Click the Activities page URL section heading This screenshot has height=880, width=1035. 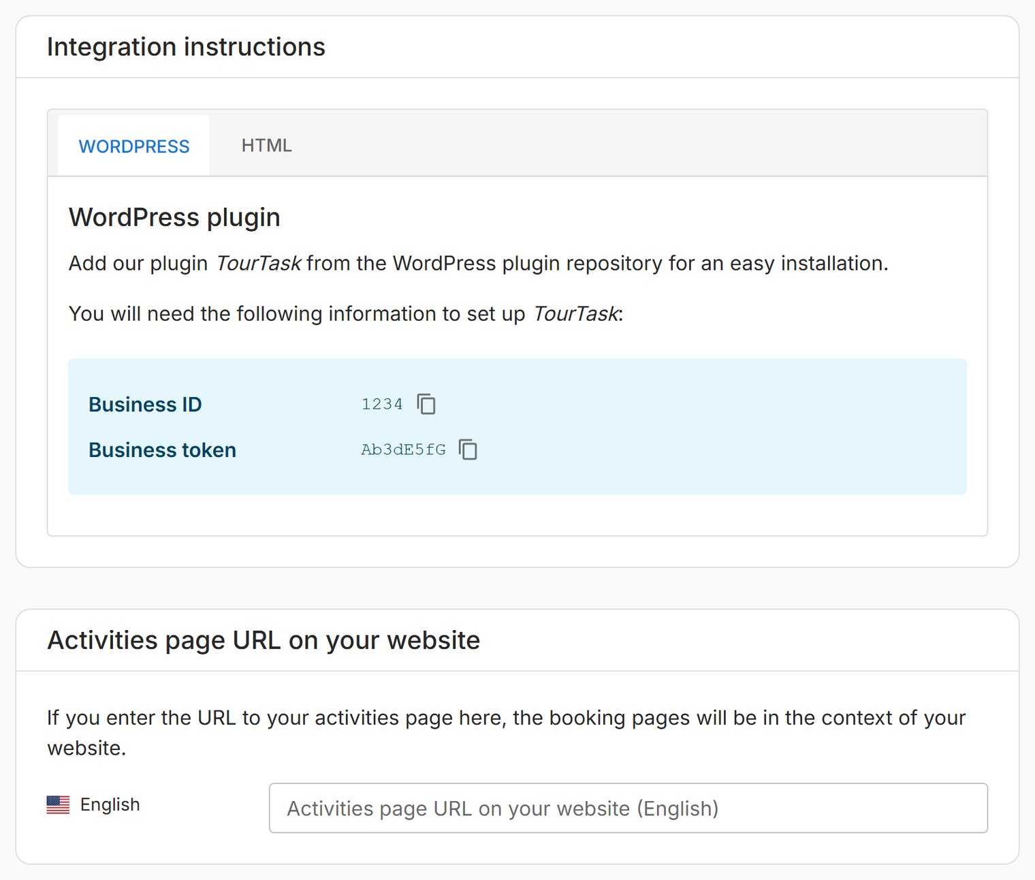(264, 640)
